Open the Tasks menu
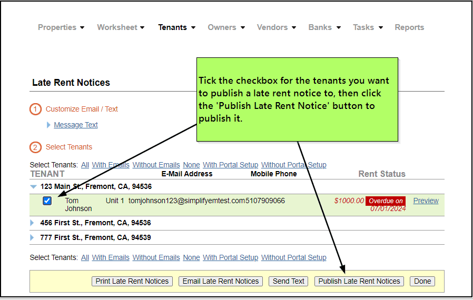This screenshot has height=300, width=473. pyautogui.click(x=368, y=27)
